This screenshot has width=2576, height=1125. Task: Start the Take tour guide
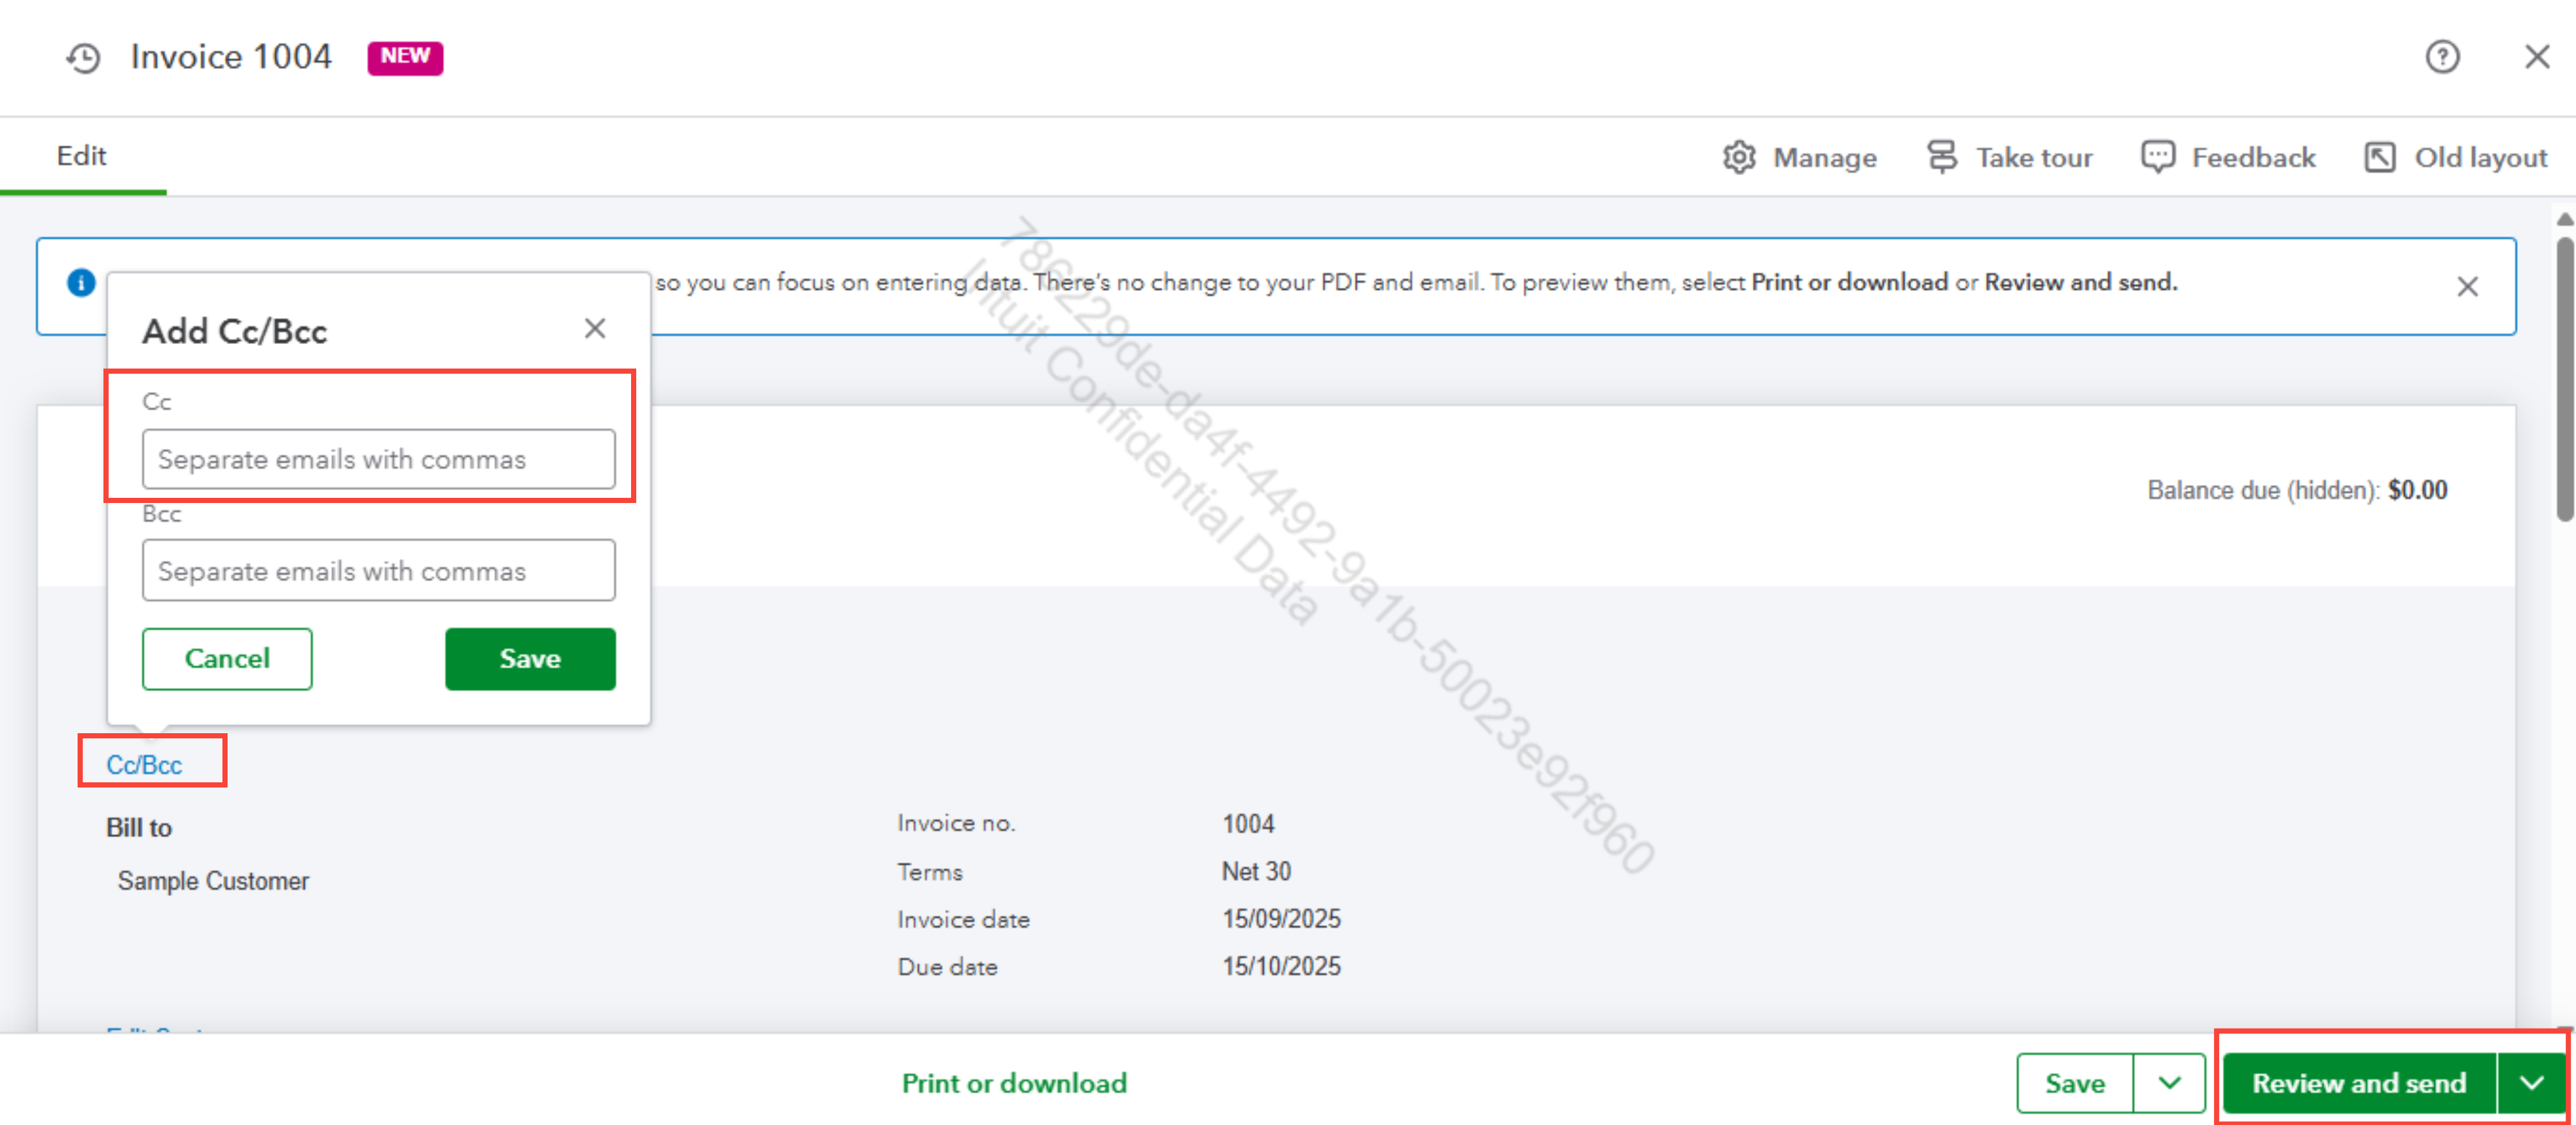[x=2010, y=157]
